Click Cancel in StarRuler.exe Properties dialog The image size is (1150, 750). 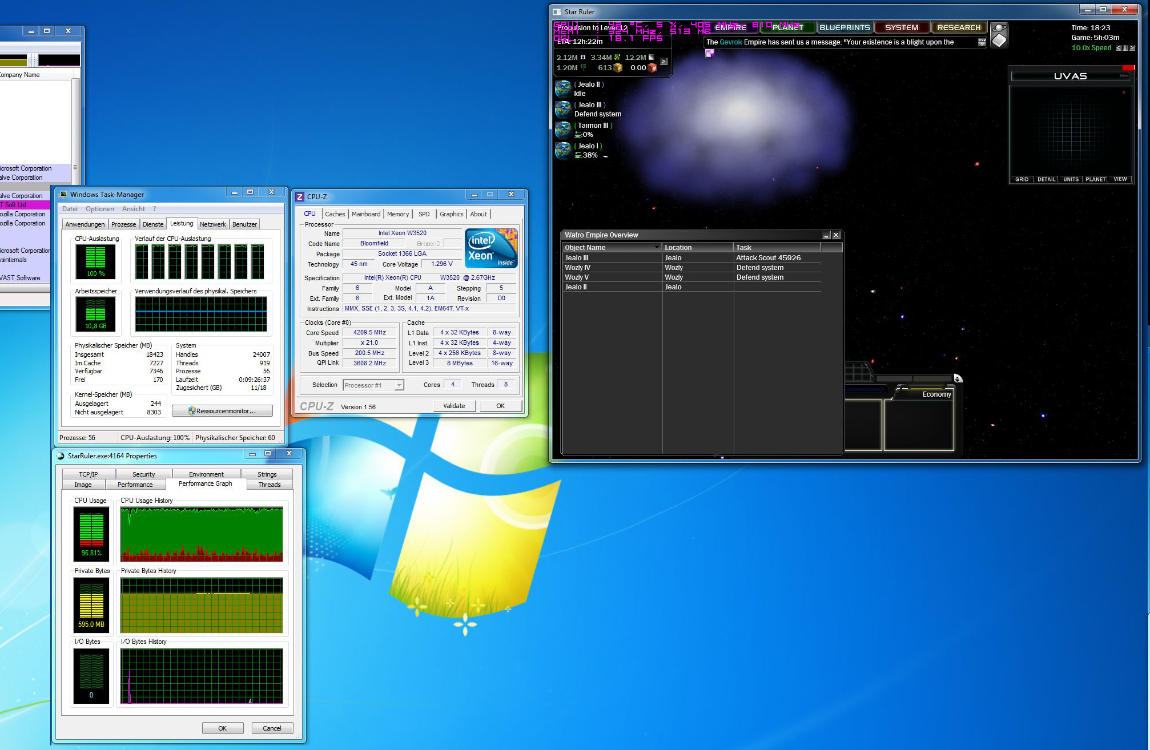[272, 728]
